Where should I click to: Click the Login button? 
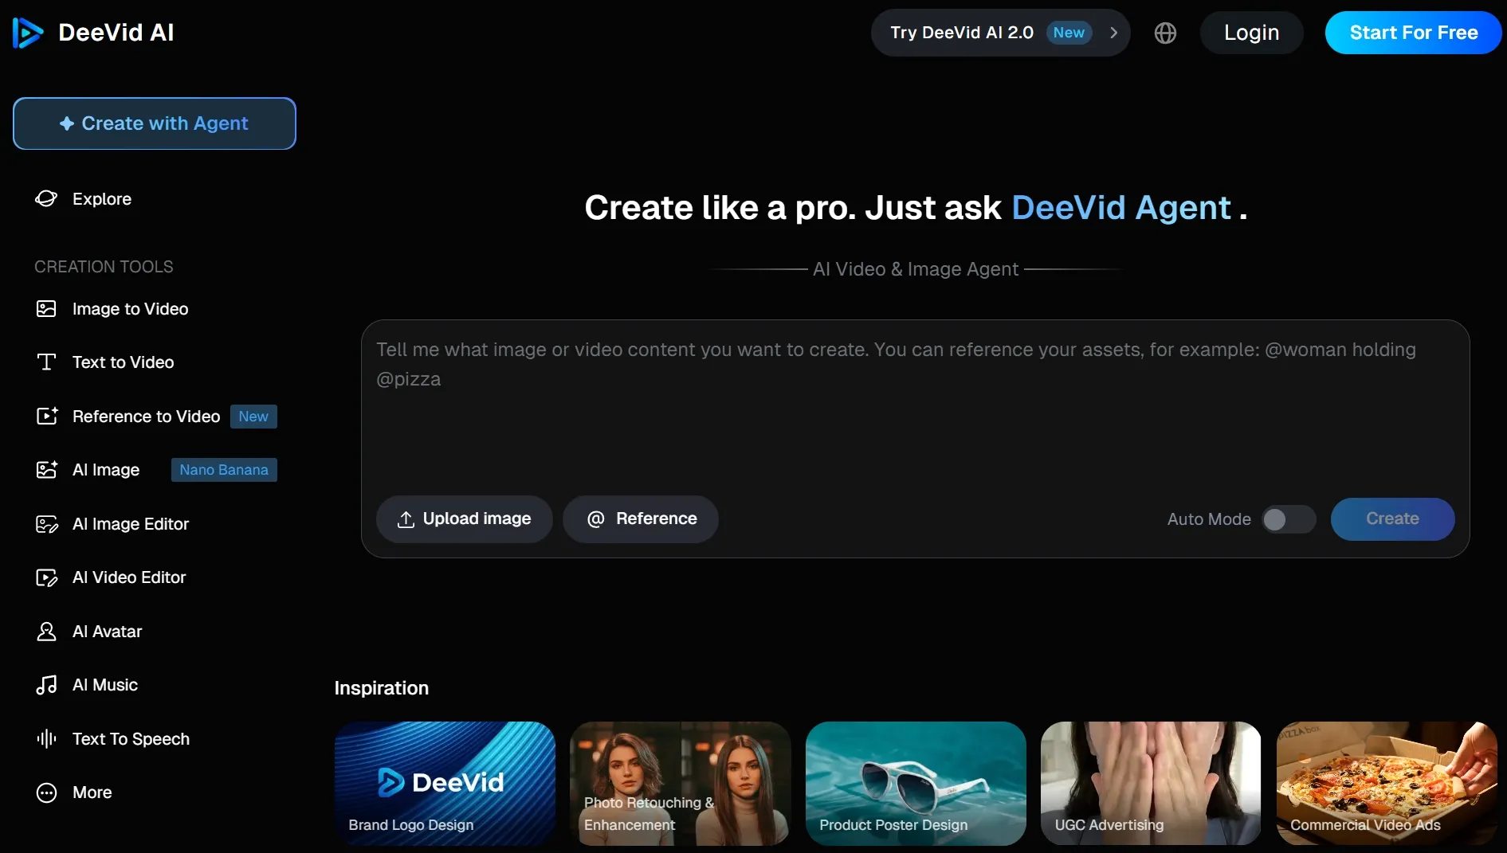[x=1251, y=33]
